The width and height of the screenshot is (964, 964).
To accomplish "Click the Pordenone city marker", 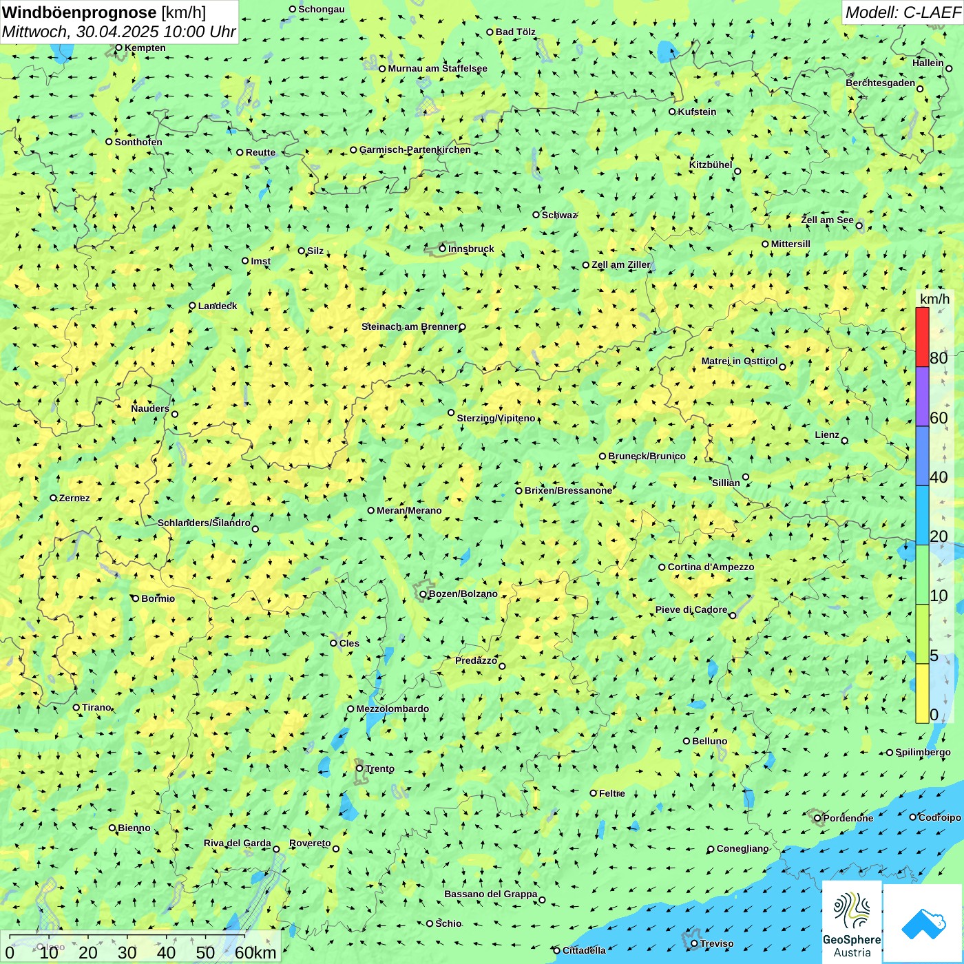I will 817,818.
